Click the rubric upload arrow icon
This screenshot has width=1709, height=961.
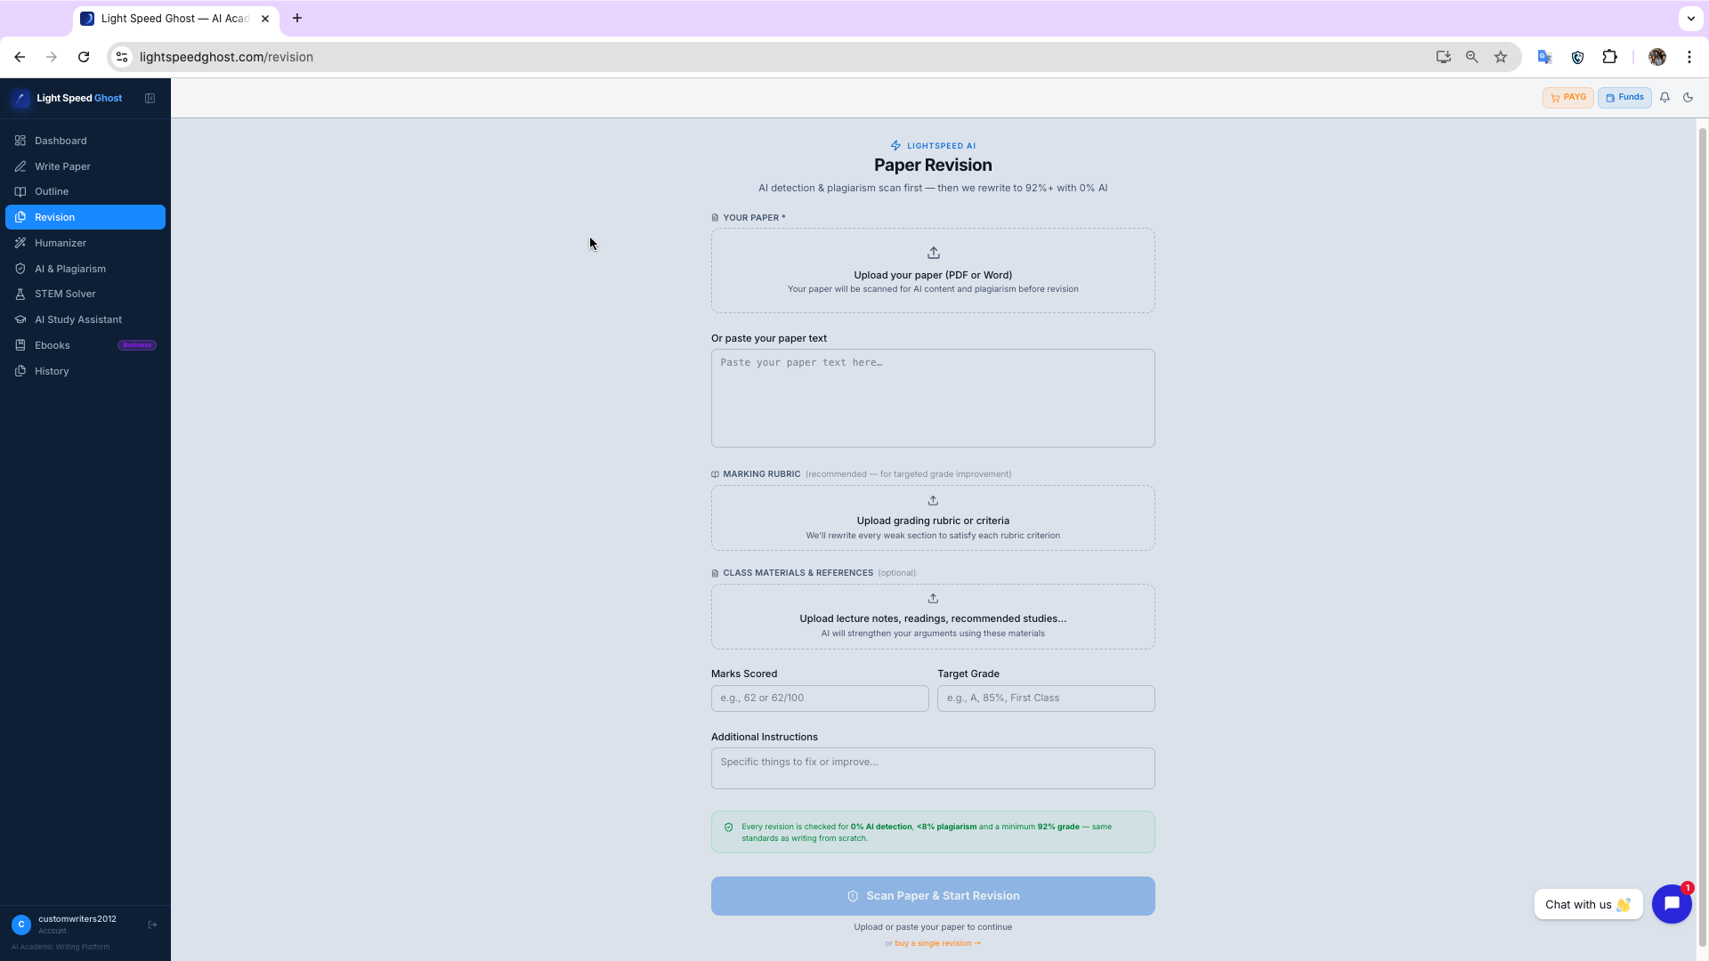[x=933, y=500]
